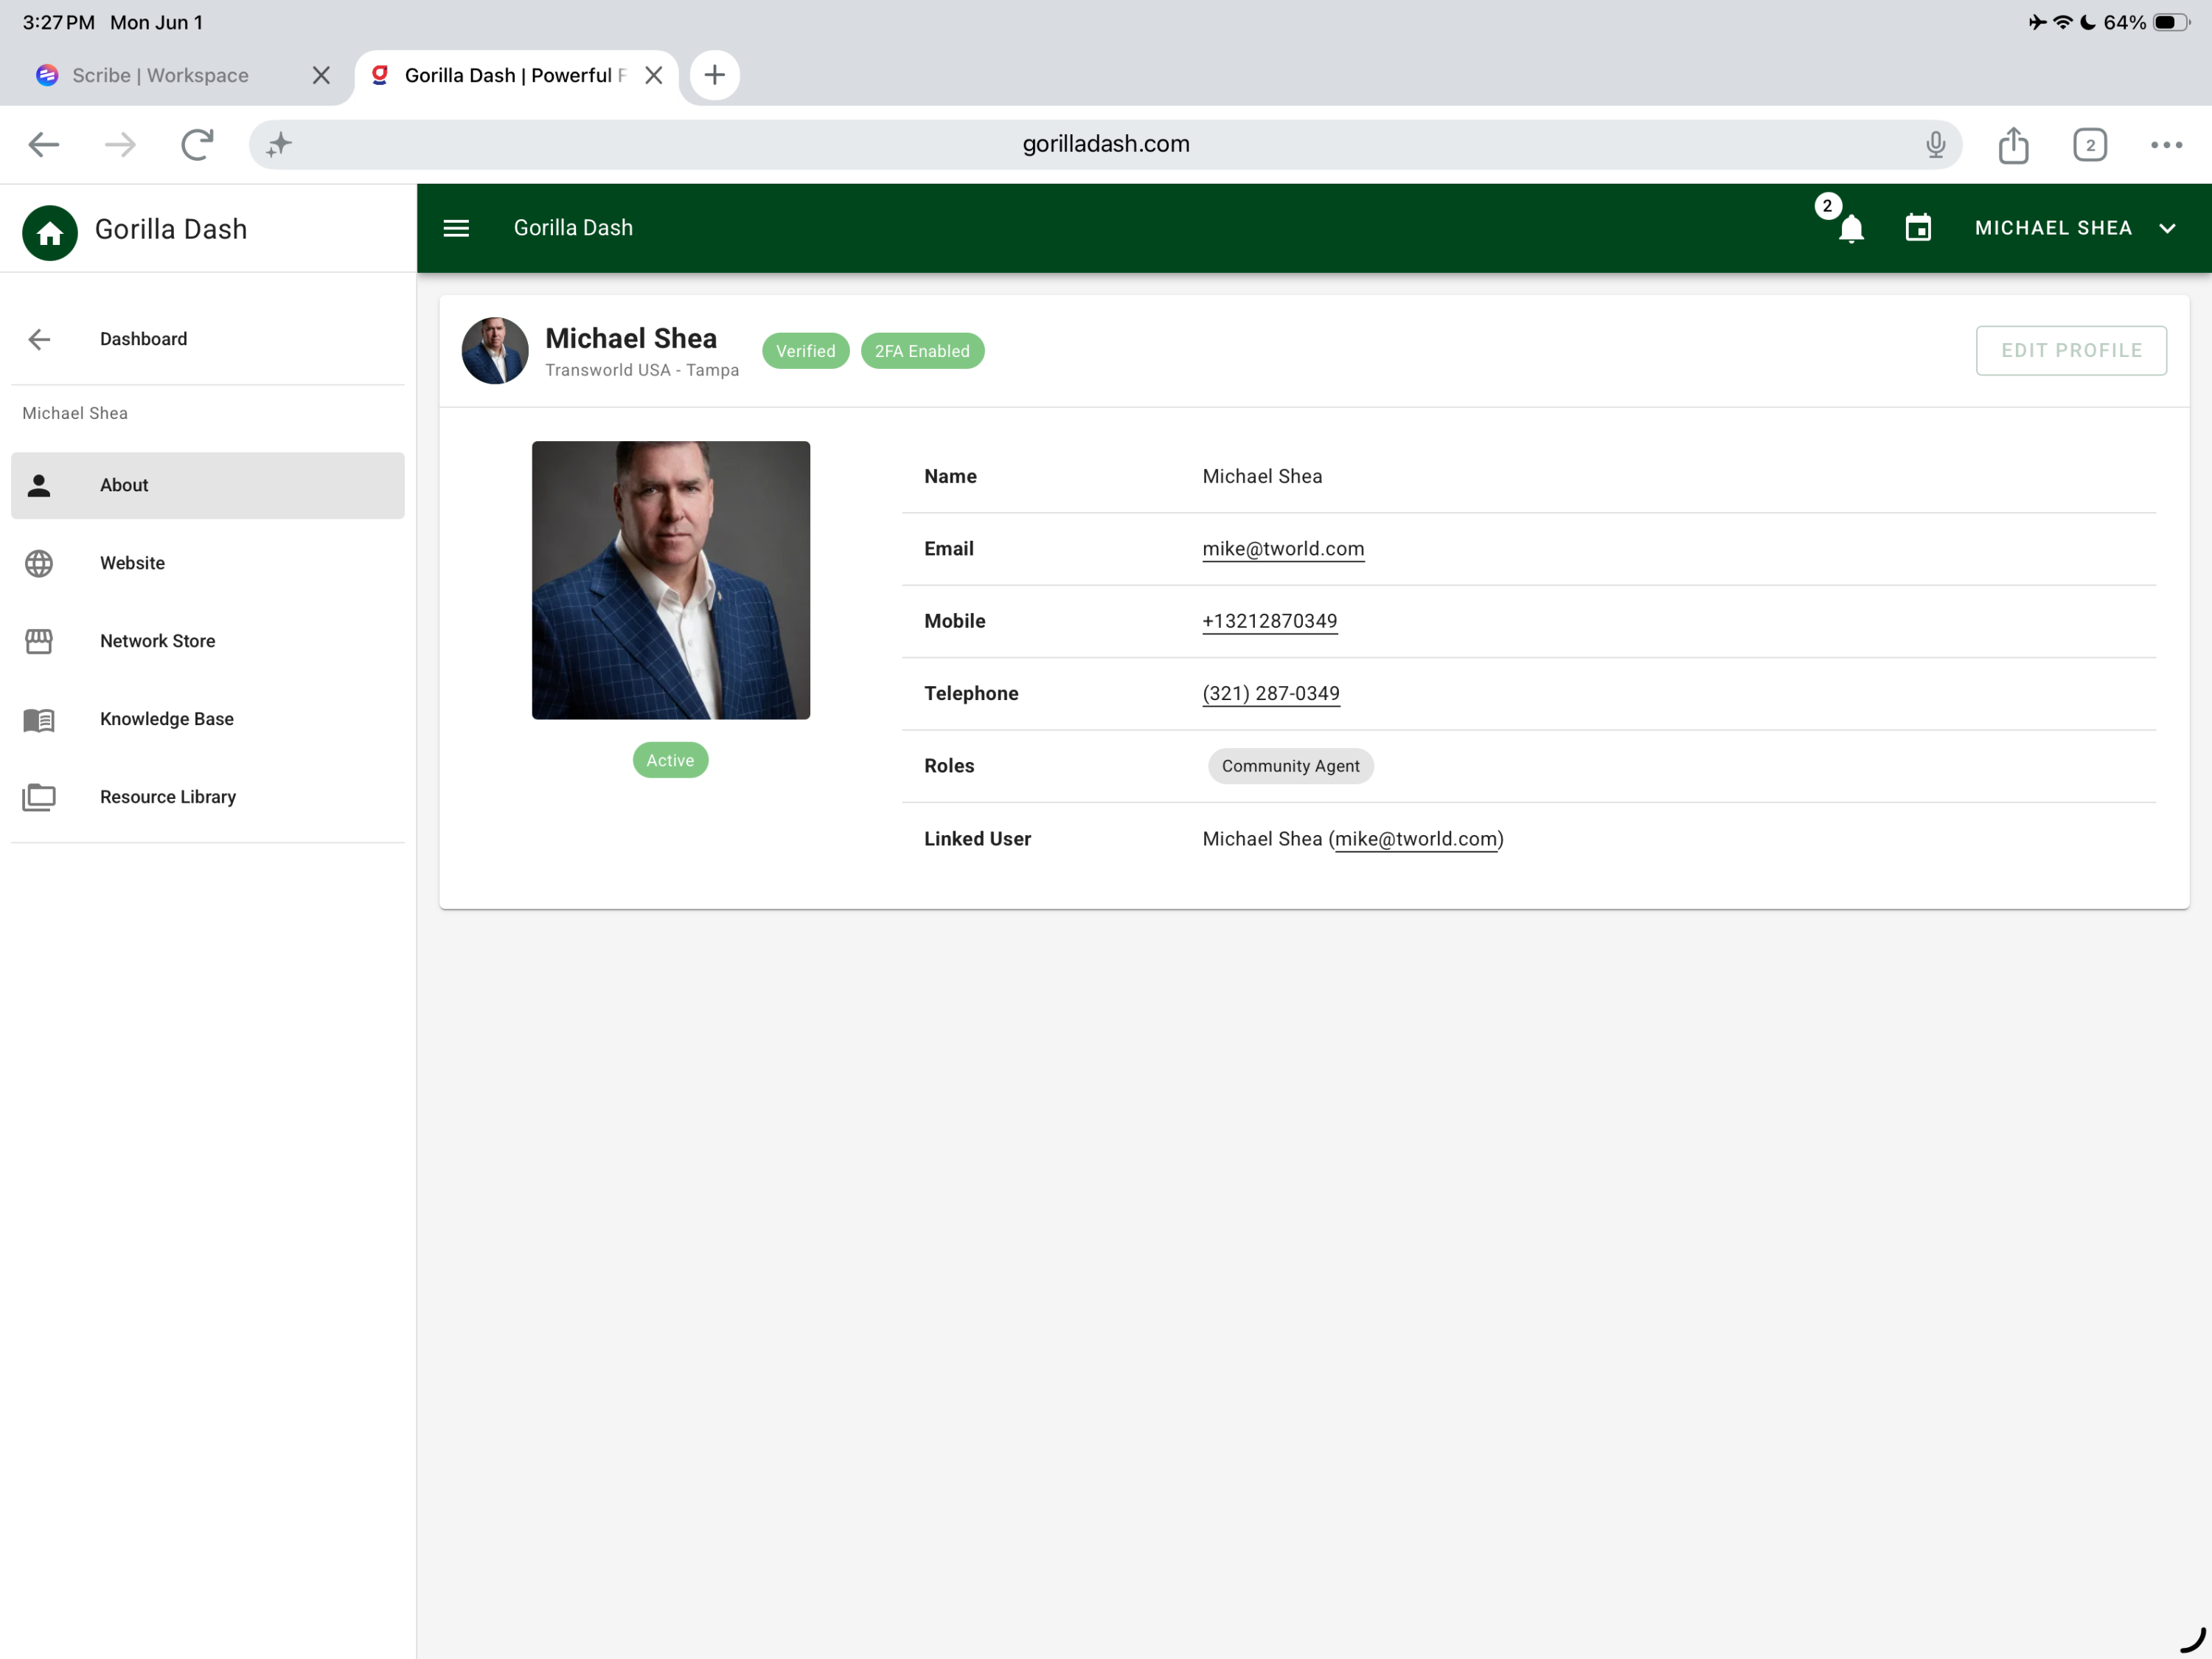
Task: Click the Verified badge
Action: 805,351
